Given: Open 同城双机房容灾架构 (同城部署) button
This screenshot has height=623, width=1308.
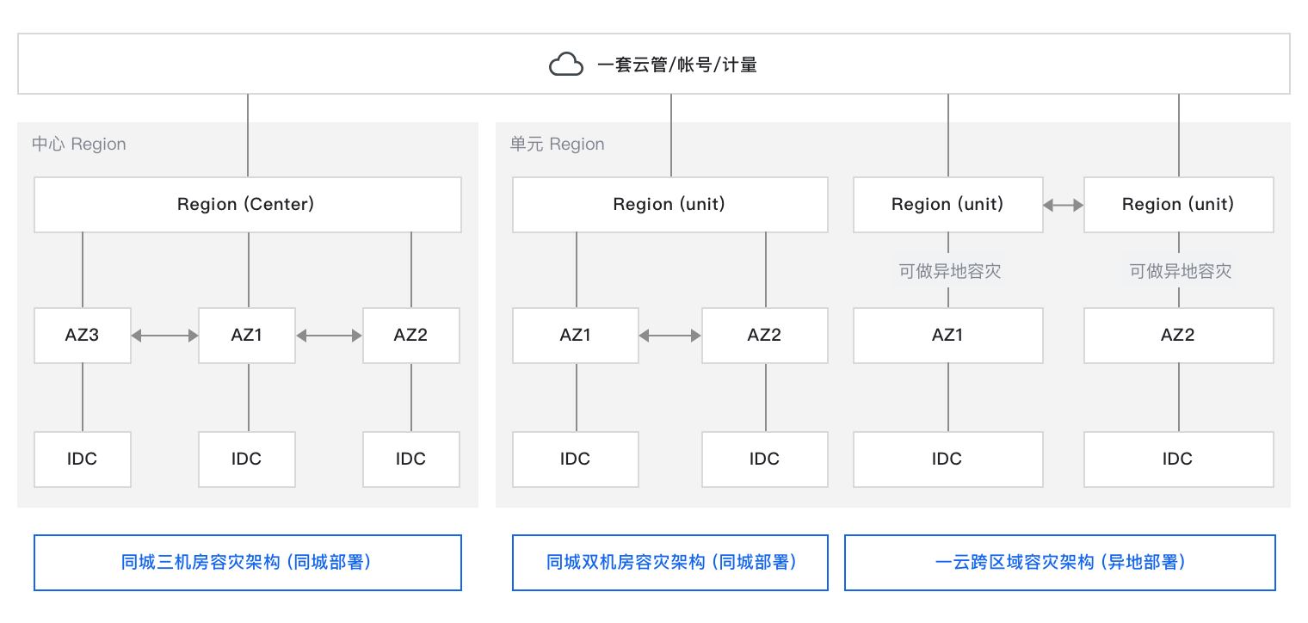Looking at the screenshot, I should tap(670, 563).
